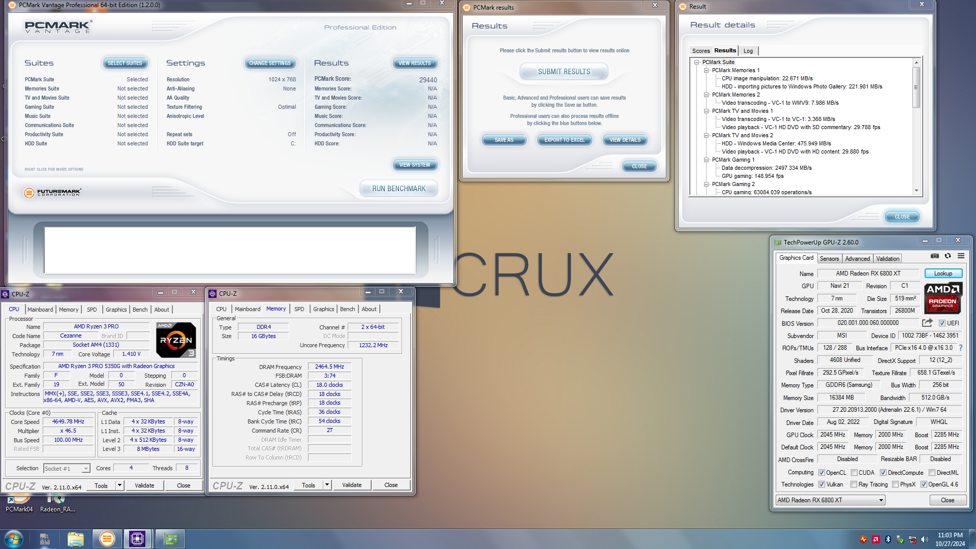The width and height of the screenshot is (976, 549).
Task: Toggle the OpenCL checkbox
Action: click(x=821, y=473)
